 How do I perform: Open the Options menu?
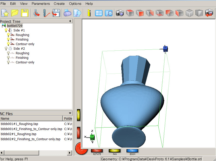[75, 4]
